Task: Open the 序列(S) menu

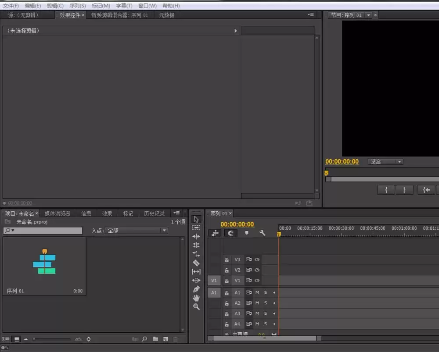Action: pos(78,6)
